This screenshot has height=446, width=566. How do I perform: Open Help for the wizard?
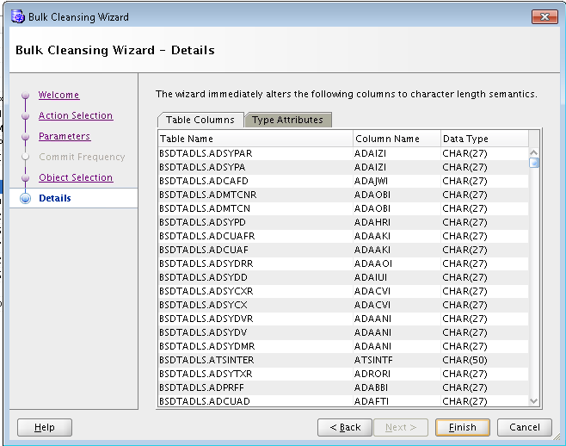[45, 427]
